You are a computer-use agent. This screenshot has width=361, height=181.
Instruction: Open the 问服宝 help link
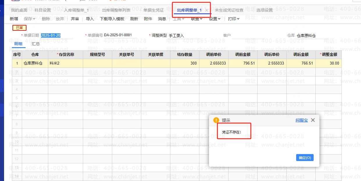pos(301,120)
